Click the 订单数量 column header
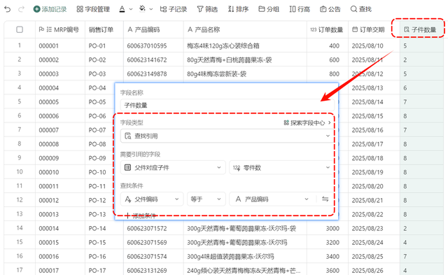Image resolution: width=448 pixels, height=275 pixels. point(328,29)
